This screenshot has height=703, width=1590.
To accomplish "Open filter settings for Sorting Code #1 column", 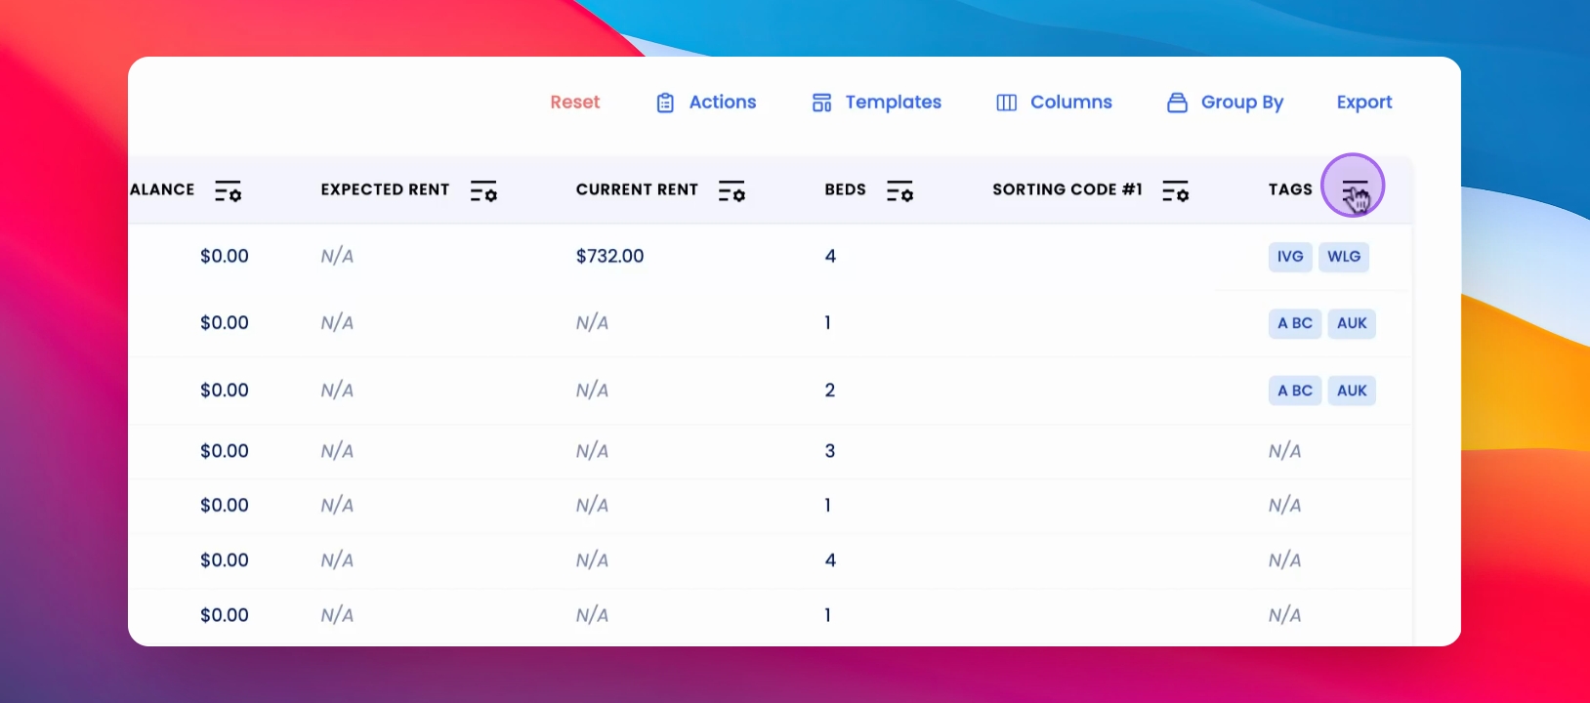I will 1175,191.
